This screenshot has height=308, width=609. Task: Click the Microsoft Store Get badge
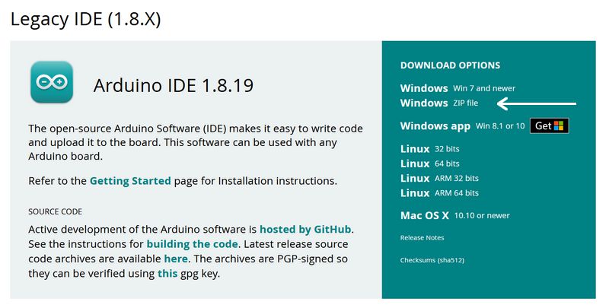pyautogui.click(x=549, y=125)
